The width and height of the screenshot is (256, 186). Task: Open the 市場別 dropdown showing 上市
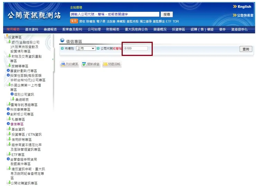tap(86, 49)
